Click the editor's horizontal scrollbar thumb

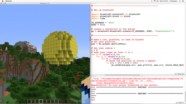pyautogui.click(x=122, y=75)
